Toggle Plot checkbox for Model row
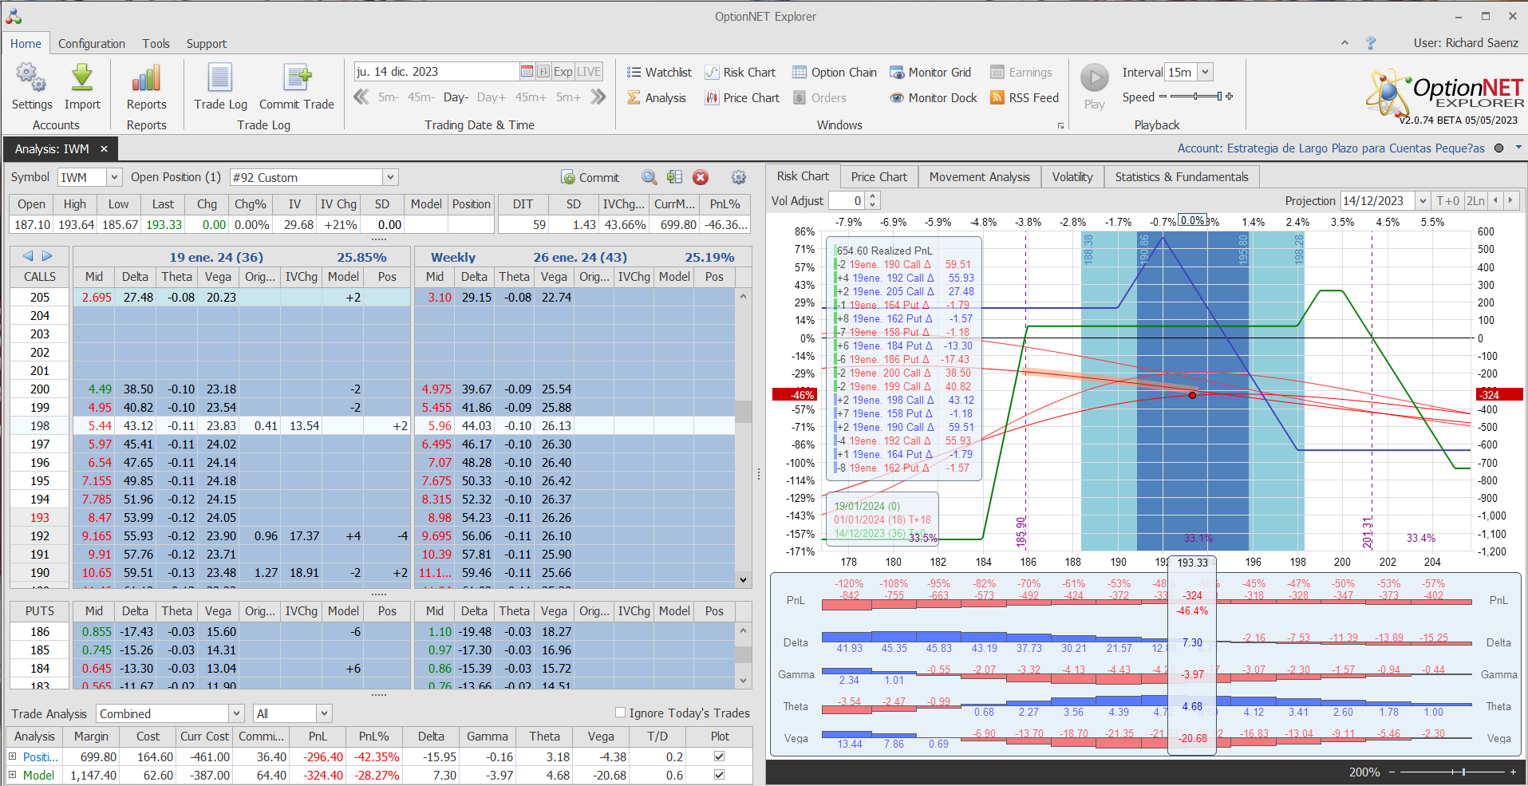 point(719,775)
